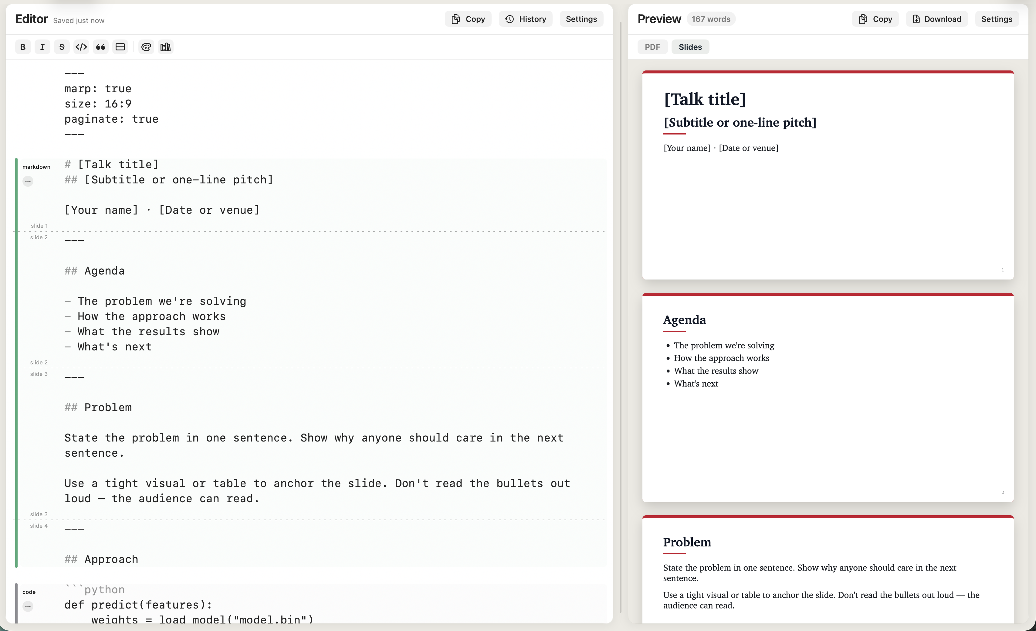Click the "```python" code fence line
This screenshot has width=1036, height=631.
tap(95, 589)
